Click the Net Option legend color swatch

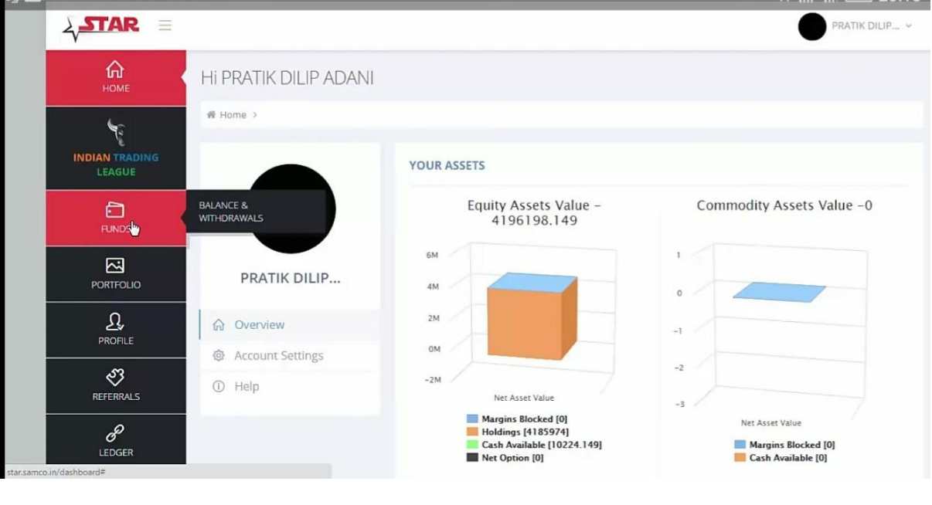click(472, 458)
